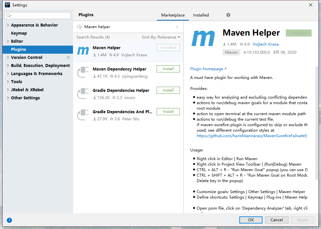Click the Maven Helper logo in results list
This screenshot has height=229, width=321.
pos(83,51)
